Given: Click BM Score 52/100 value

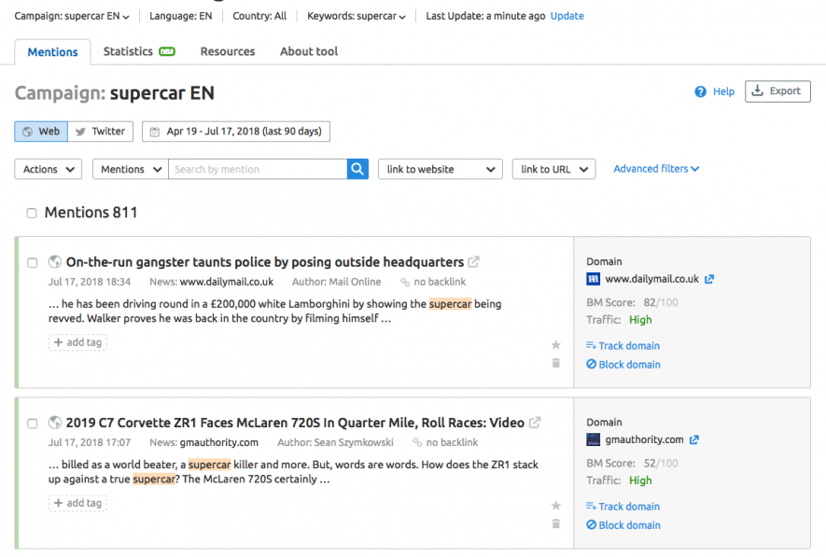Looking at the screenshot, I should point(661,464).
